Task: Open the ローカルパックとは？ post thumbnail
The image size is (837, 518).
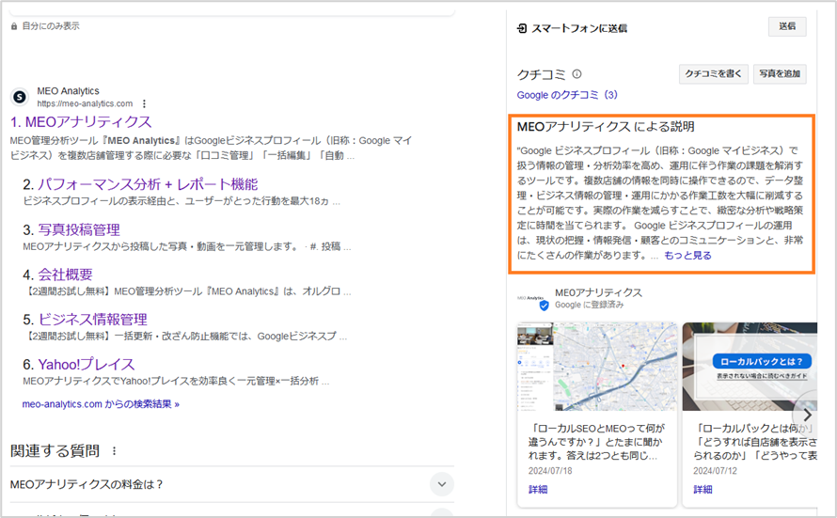Action: click(x=750, y=367)
